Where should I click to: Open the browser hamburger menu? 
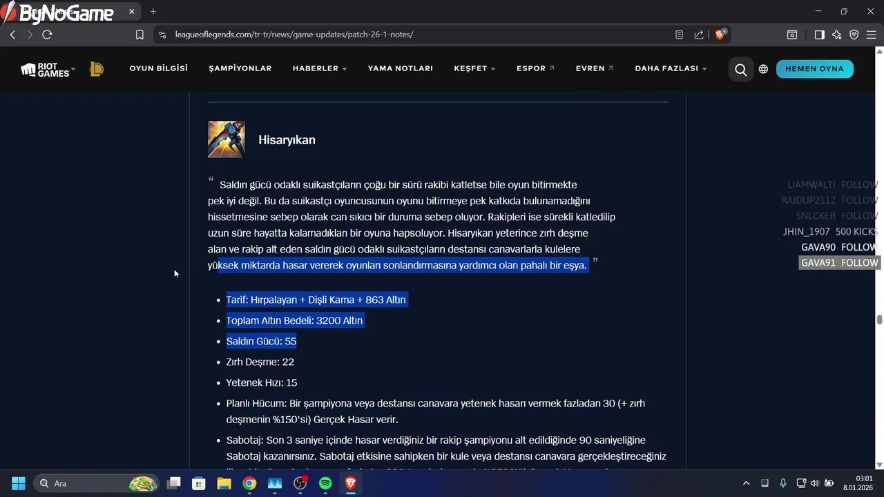[871, 35]
